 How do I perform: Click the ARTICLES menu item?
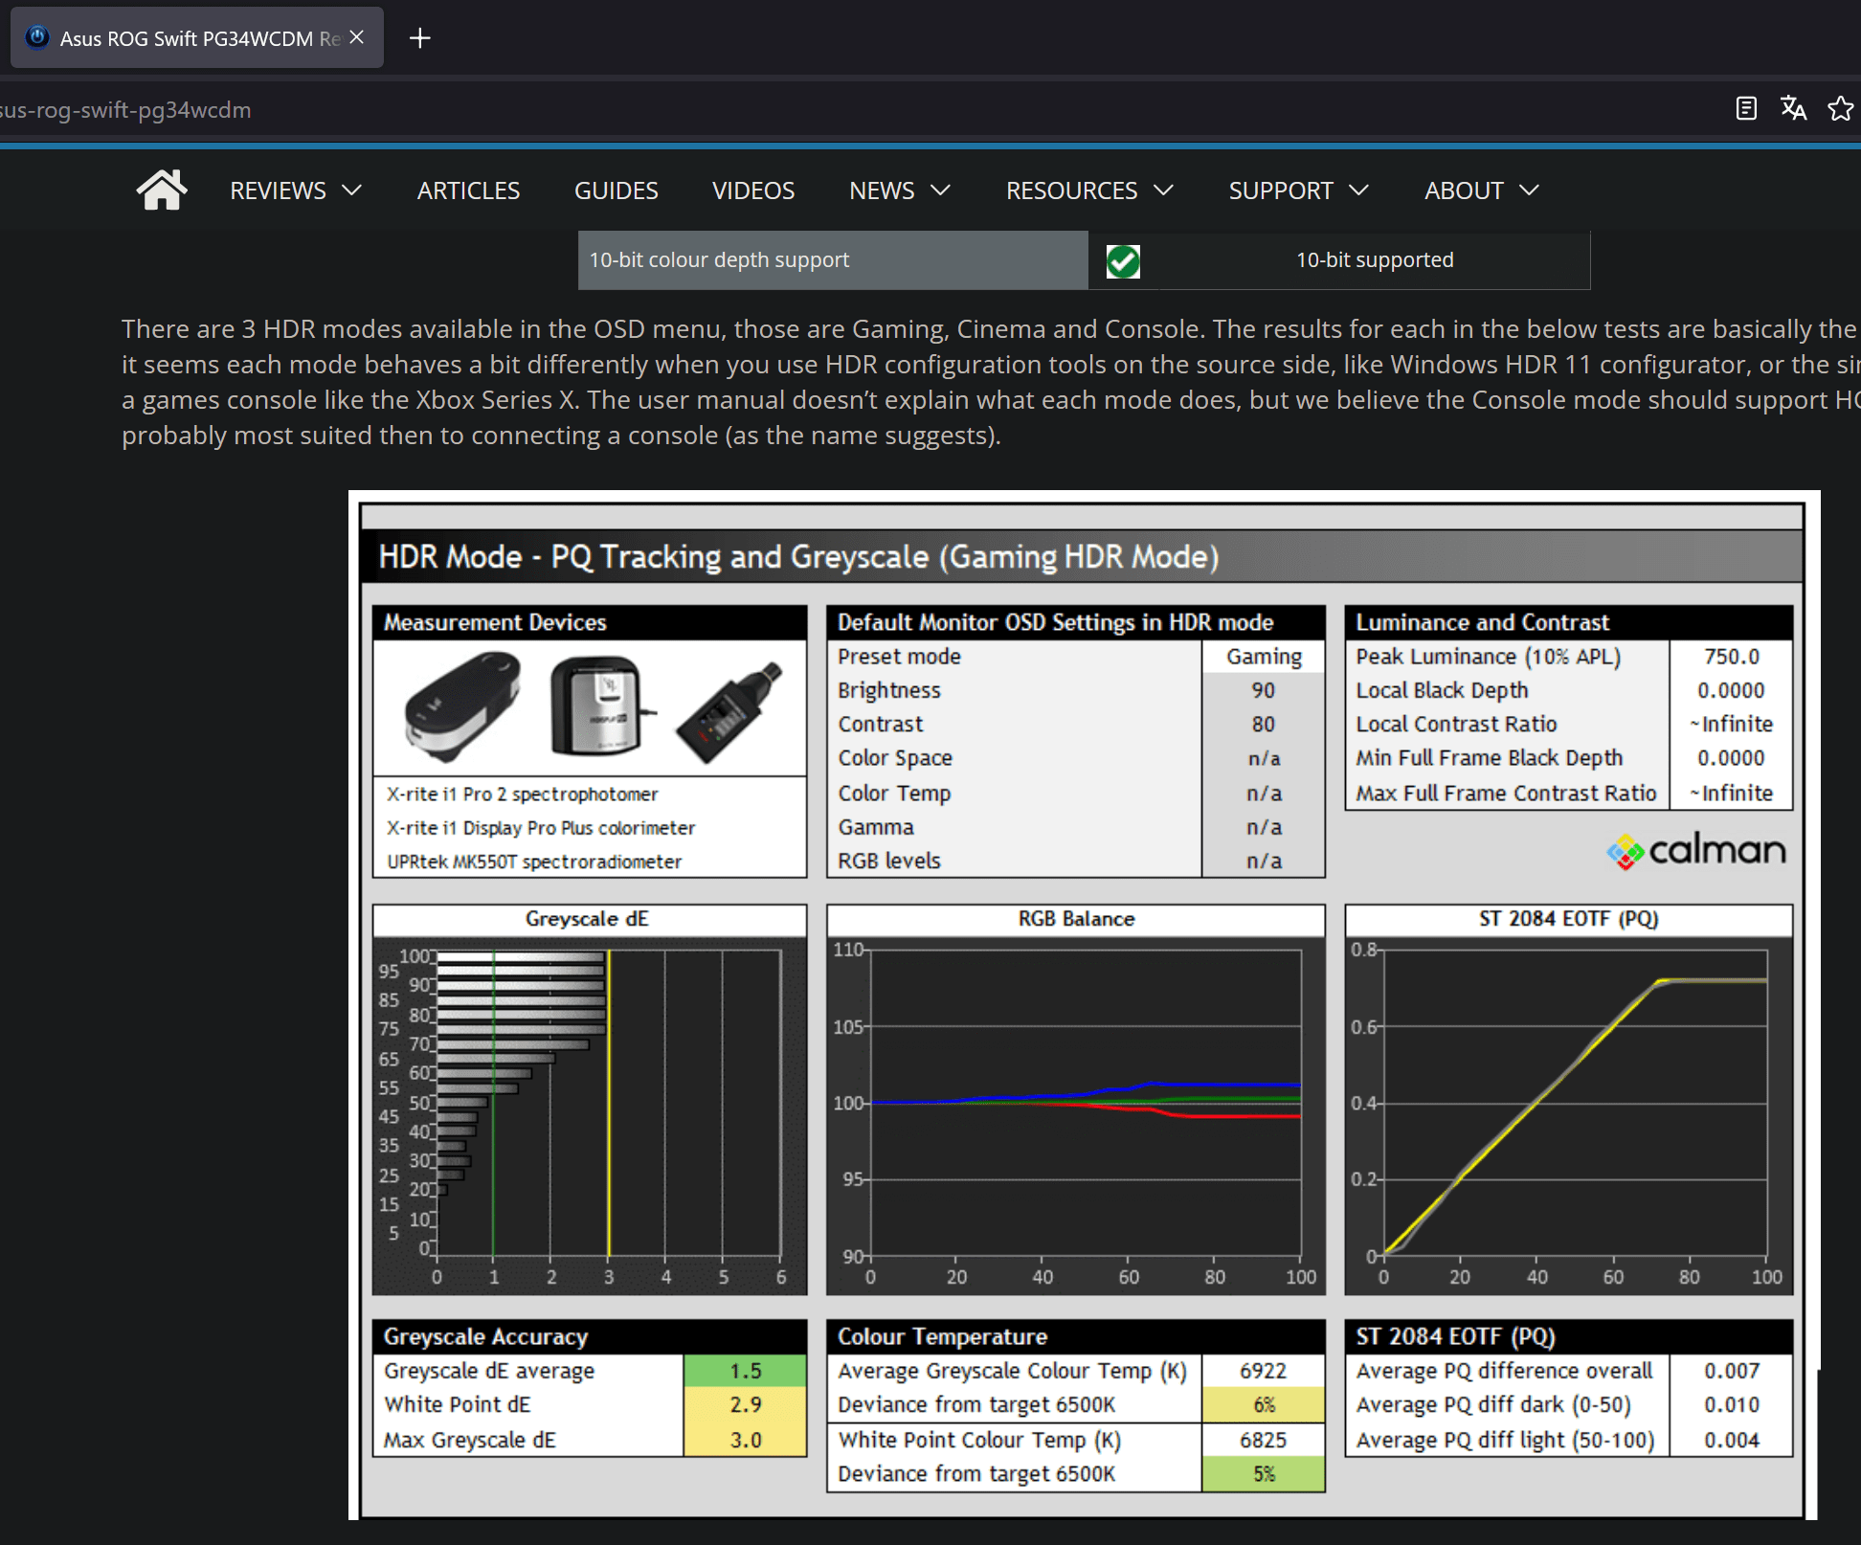coord(468,190)
